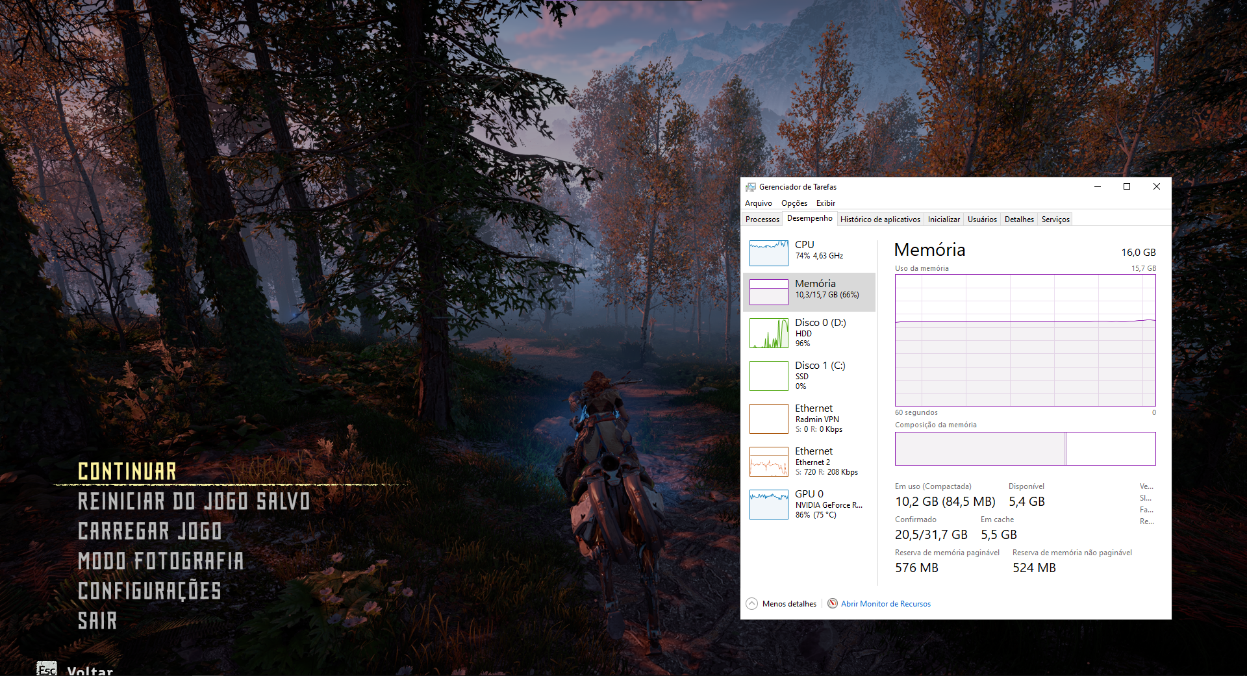Click the Resource Monitor icon
This screenshot has width=1247, height=676.
click(x=832, y=603)
